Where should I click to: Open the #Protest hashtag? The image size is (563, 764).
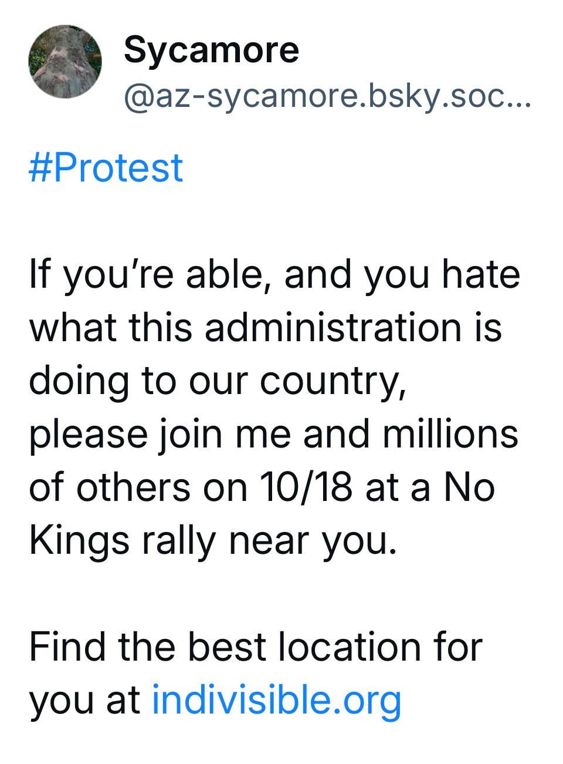point(106,168)
